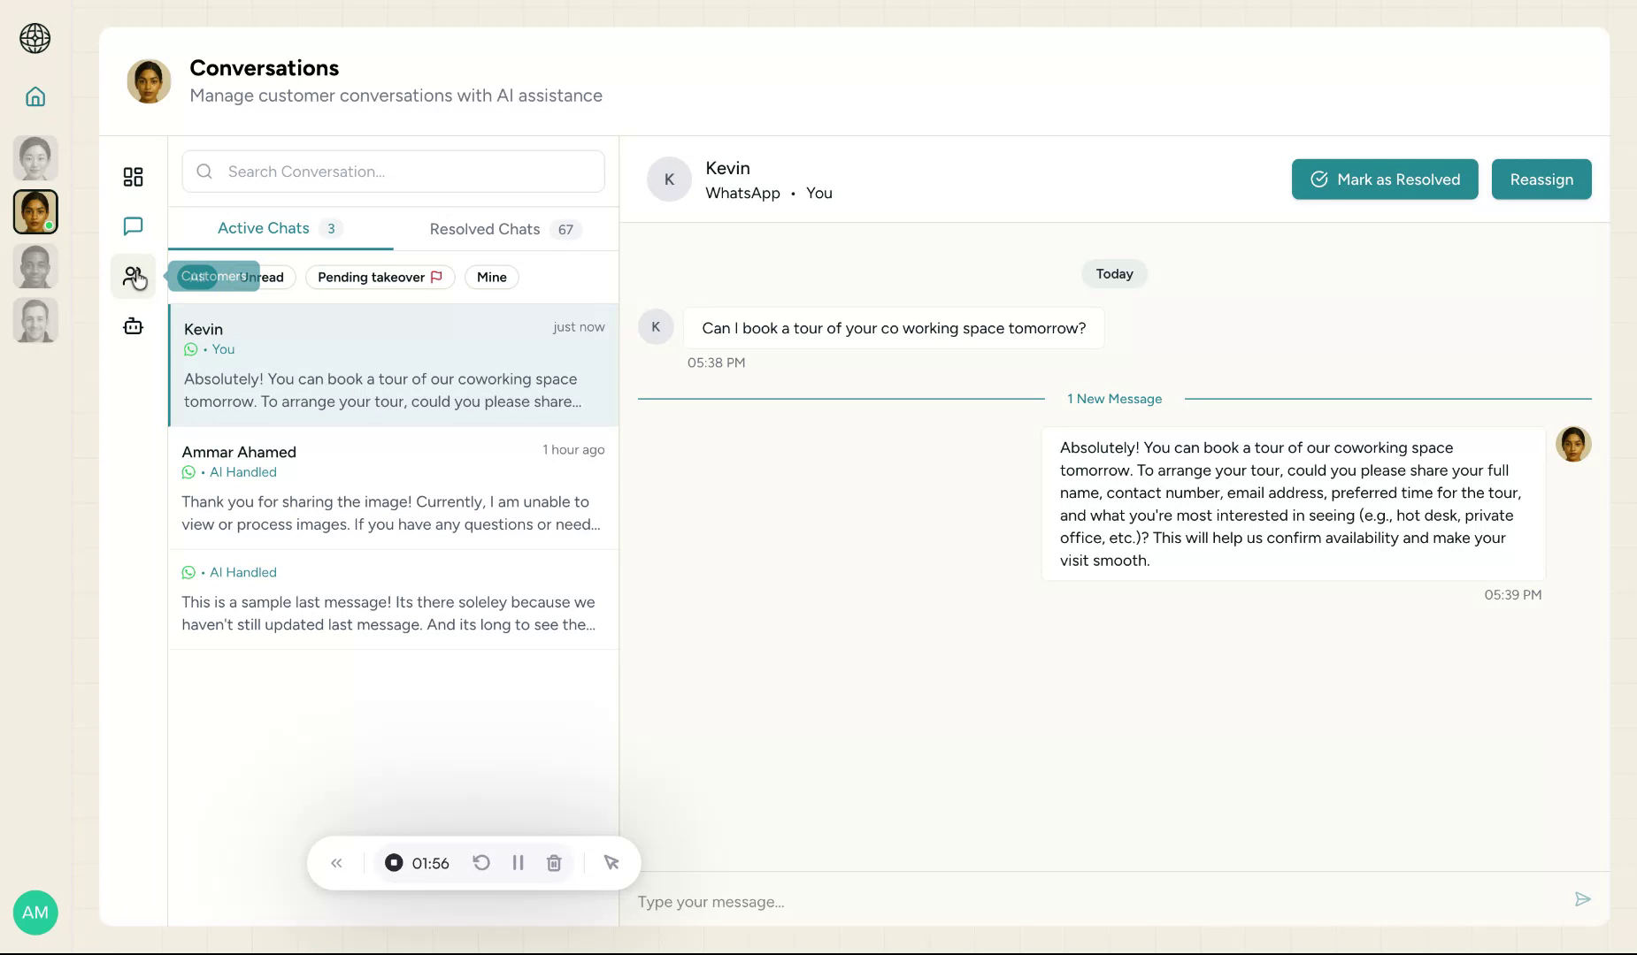The image size is (1637, 955).
Task: Click the Search Conversation field
Action: 392,171
